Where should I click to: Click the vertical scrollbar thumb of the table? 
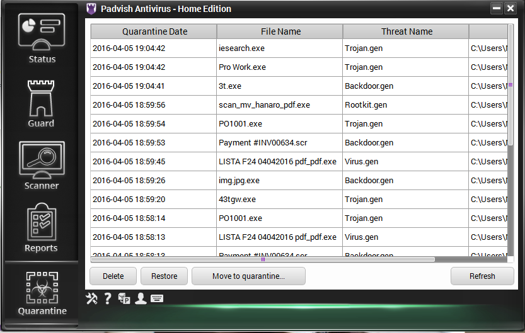(511, 85)
